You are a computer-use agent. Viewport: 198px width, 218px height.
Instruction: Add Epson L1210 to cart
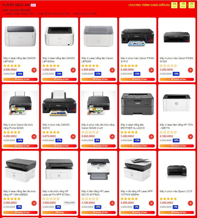tap(190, 203)
